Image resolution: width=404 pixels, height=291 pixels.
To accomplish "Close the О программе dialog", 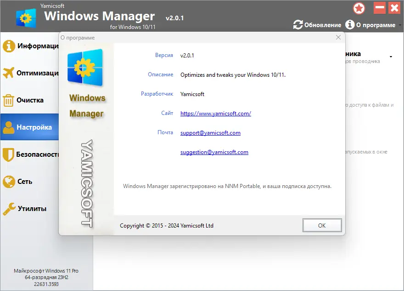I will [x=338, y=38].
